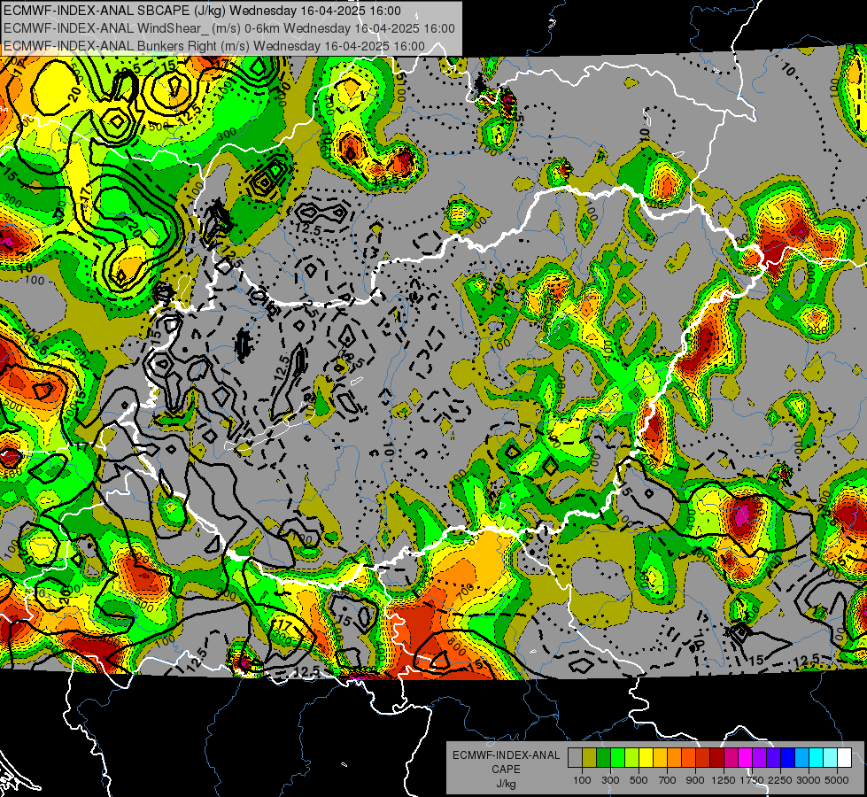Click the 1750 label on the legend

point(752,780)
